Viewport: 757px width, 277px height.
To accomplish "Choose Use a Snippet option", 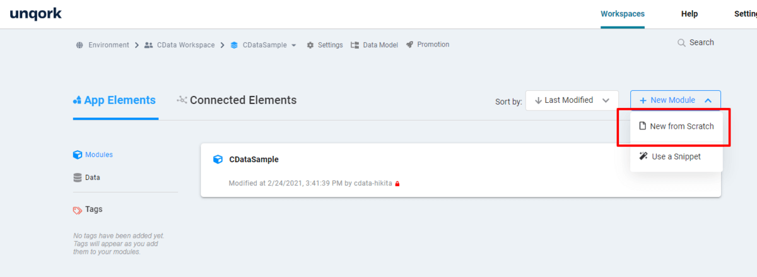I will 669,156.
